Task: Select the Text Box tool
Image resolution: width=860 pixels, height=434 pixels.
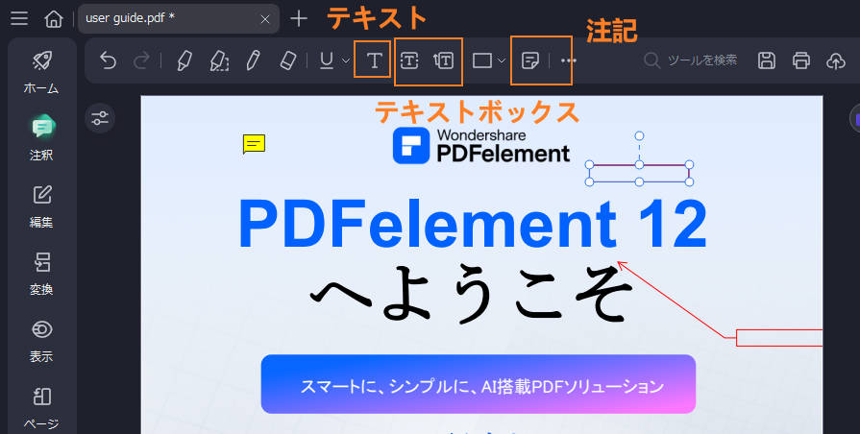Action: pyautogui.click(x=409, y=60)
